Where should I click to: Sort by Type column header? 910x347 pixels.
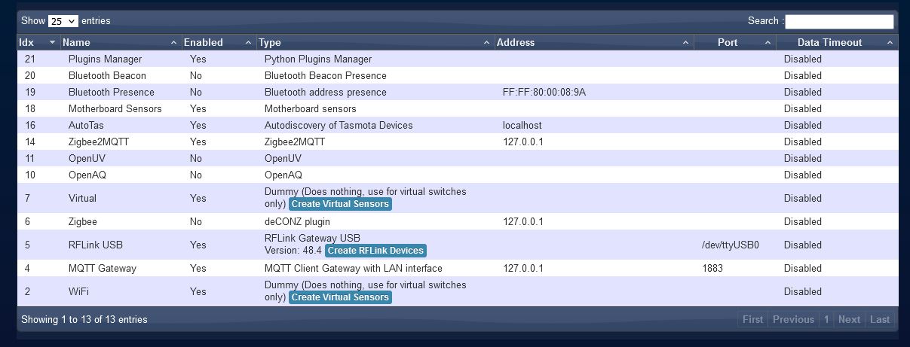tap(374, 43)
